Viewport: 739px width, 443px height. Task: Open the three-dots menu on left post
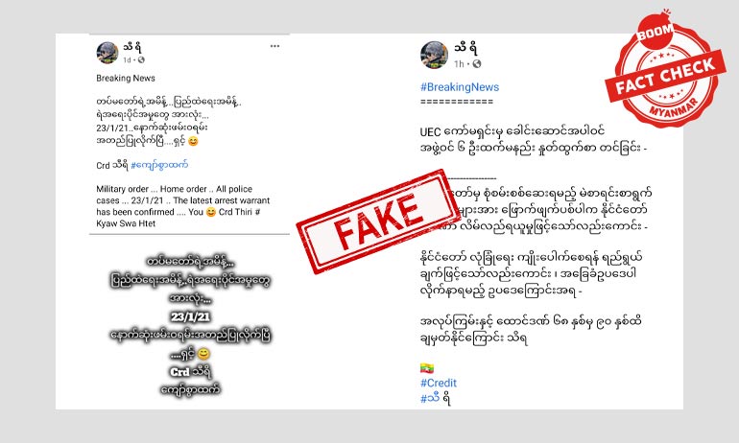[x=274, y=46]
